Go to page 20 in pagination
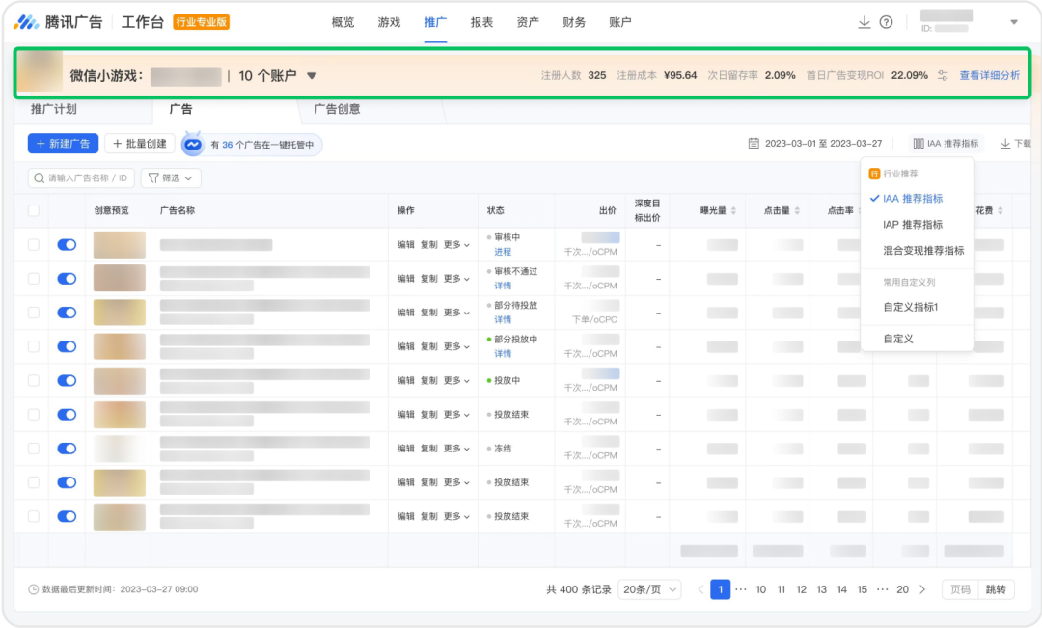Viewport: 1042px width, 628px height. (902, 589)
